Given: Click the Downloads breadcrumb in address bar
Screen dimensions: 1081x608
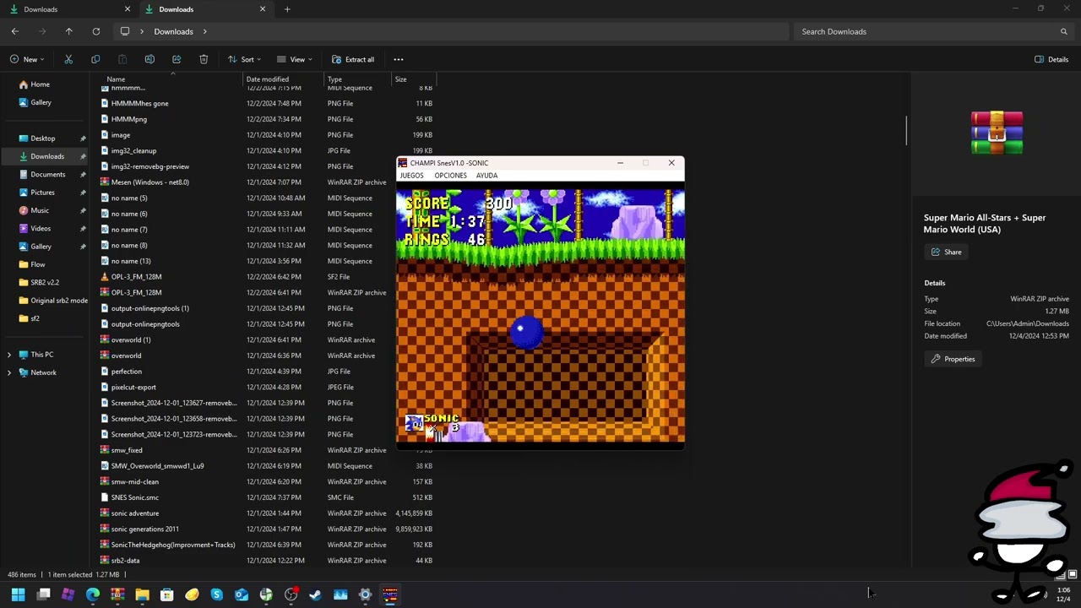Looking at the screenshot, I should 174,31.
